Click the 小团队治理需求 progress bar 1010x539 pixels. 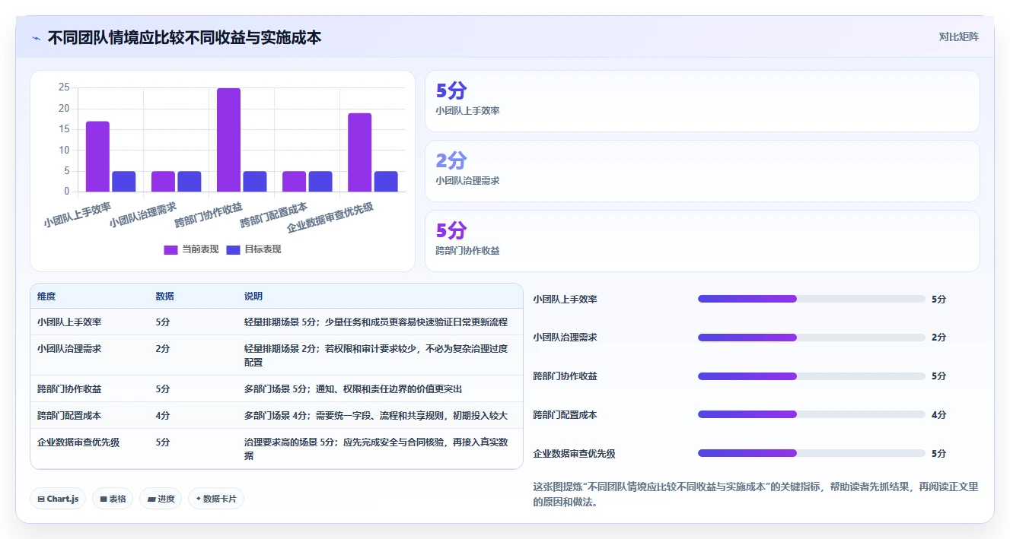point(811,338)
